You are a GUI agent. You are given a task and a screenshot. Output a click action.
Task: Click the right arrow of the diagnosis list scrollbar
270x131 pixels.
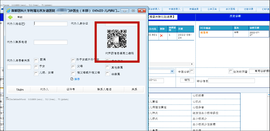point(192,64)
